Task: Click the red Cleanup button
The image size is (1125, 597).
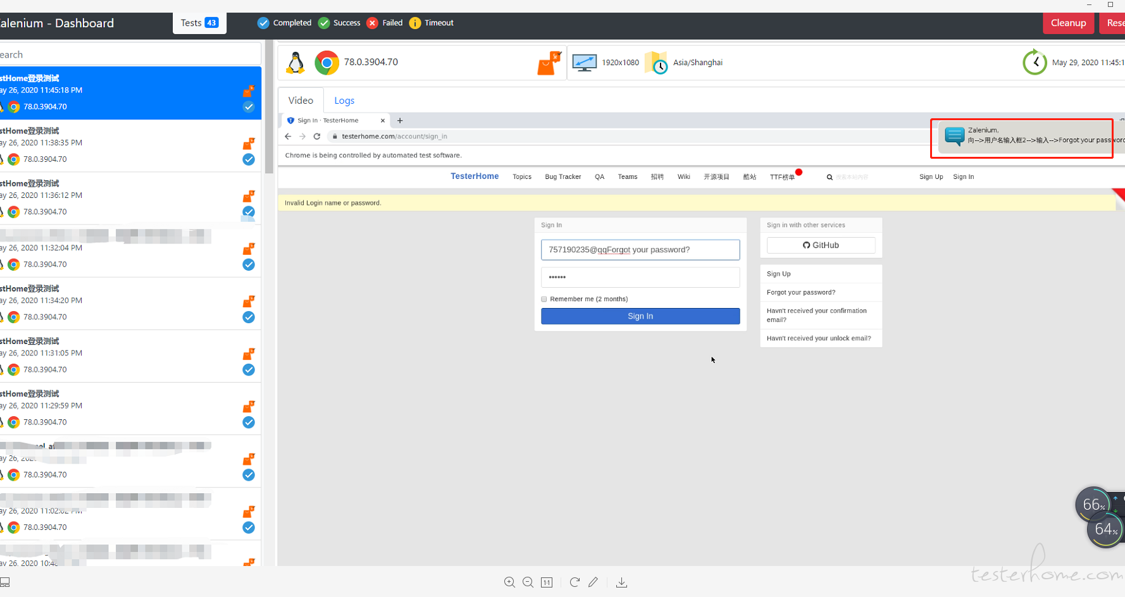Action: click(x=1068, y=23)
